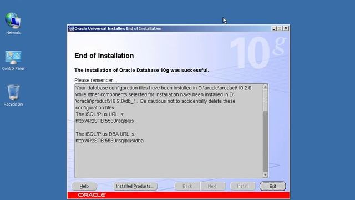Click the http://R2STB:5560/isqlplus/dba URL text

pyautogui.click(x=109, y=141)
